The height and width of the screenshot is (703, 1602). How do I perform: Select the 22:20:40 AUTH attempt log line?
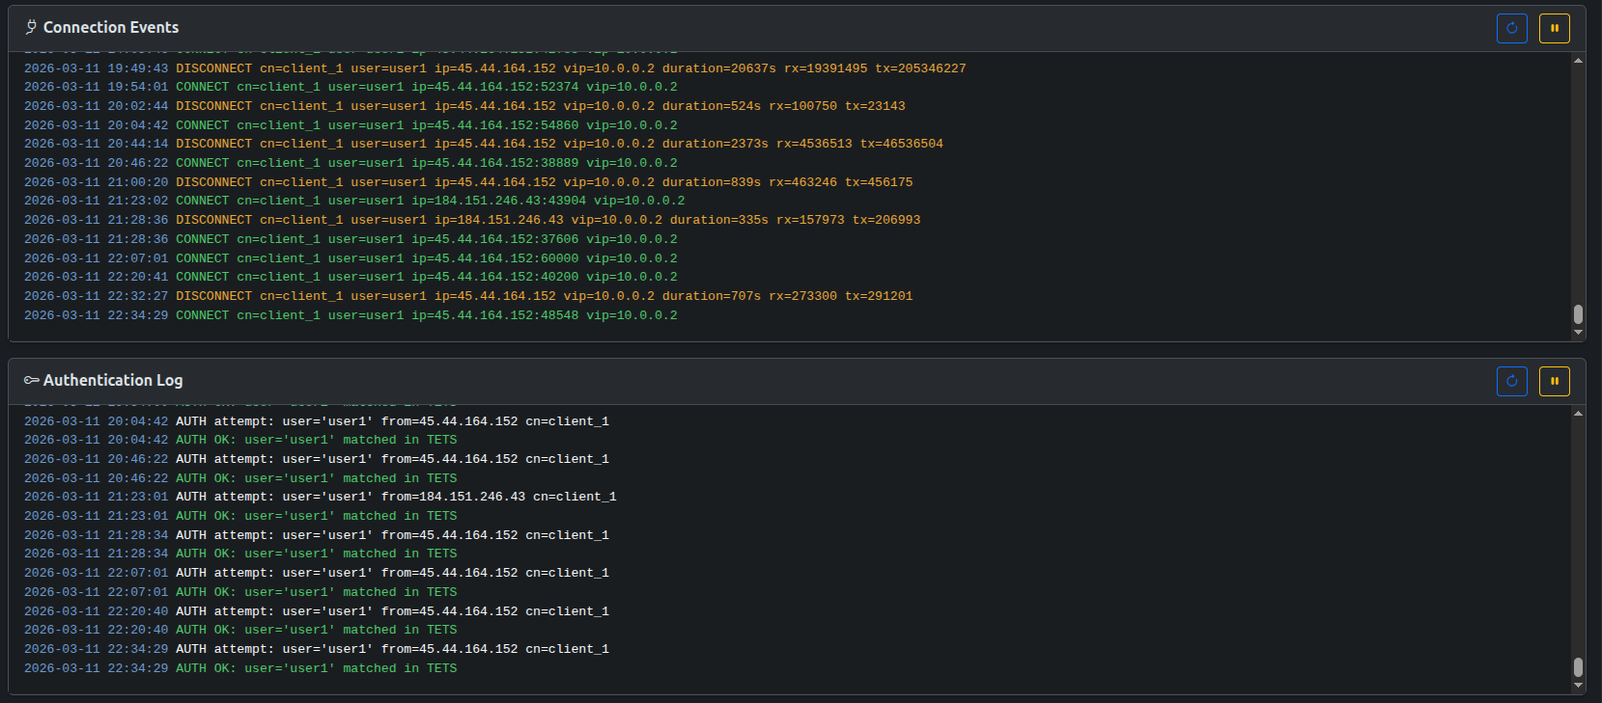point(317,611)
